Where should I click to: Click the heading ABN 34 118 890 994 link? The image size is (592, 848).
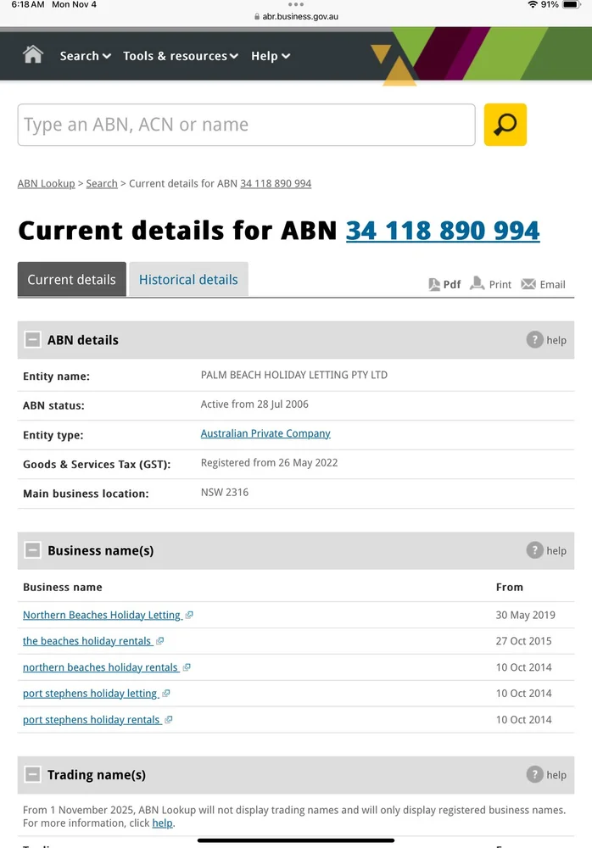[443, 231]
